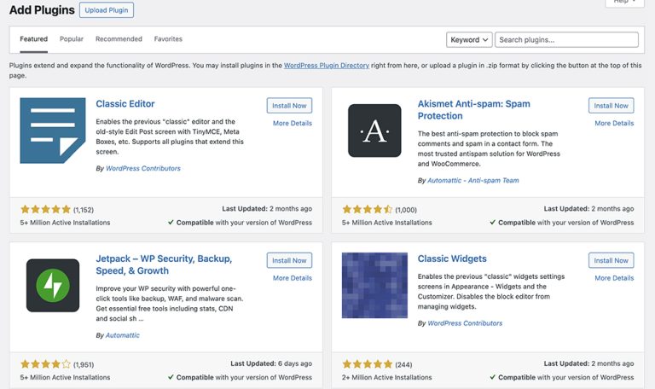Screen dimensions: 655x389
Task: Click Classic Editor star rating
Action: click(x=45, y=209)
